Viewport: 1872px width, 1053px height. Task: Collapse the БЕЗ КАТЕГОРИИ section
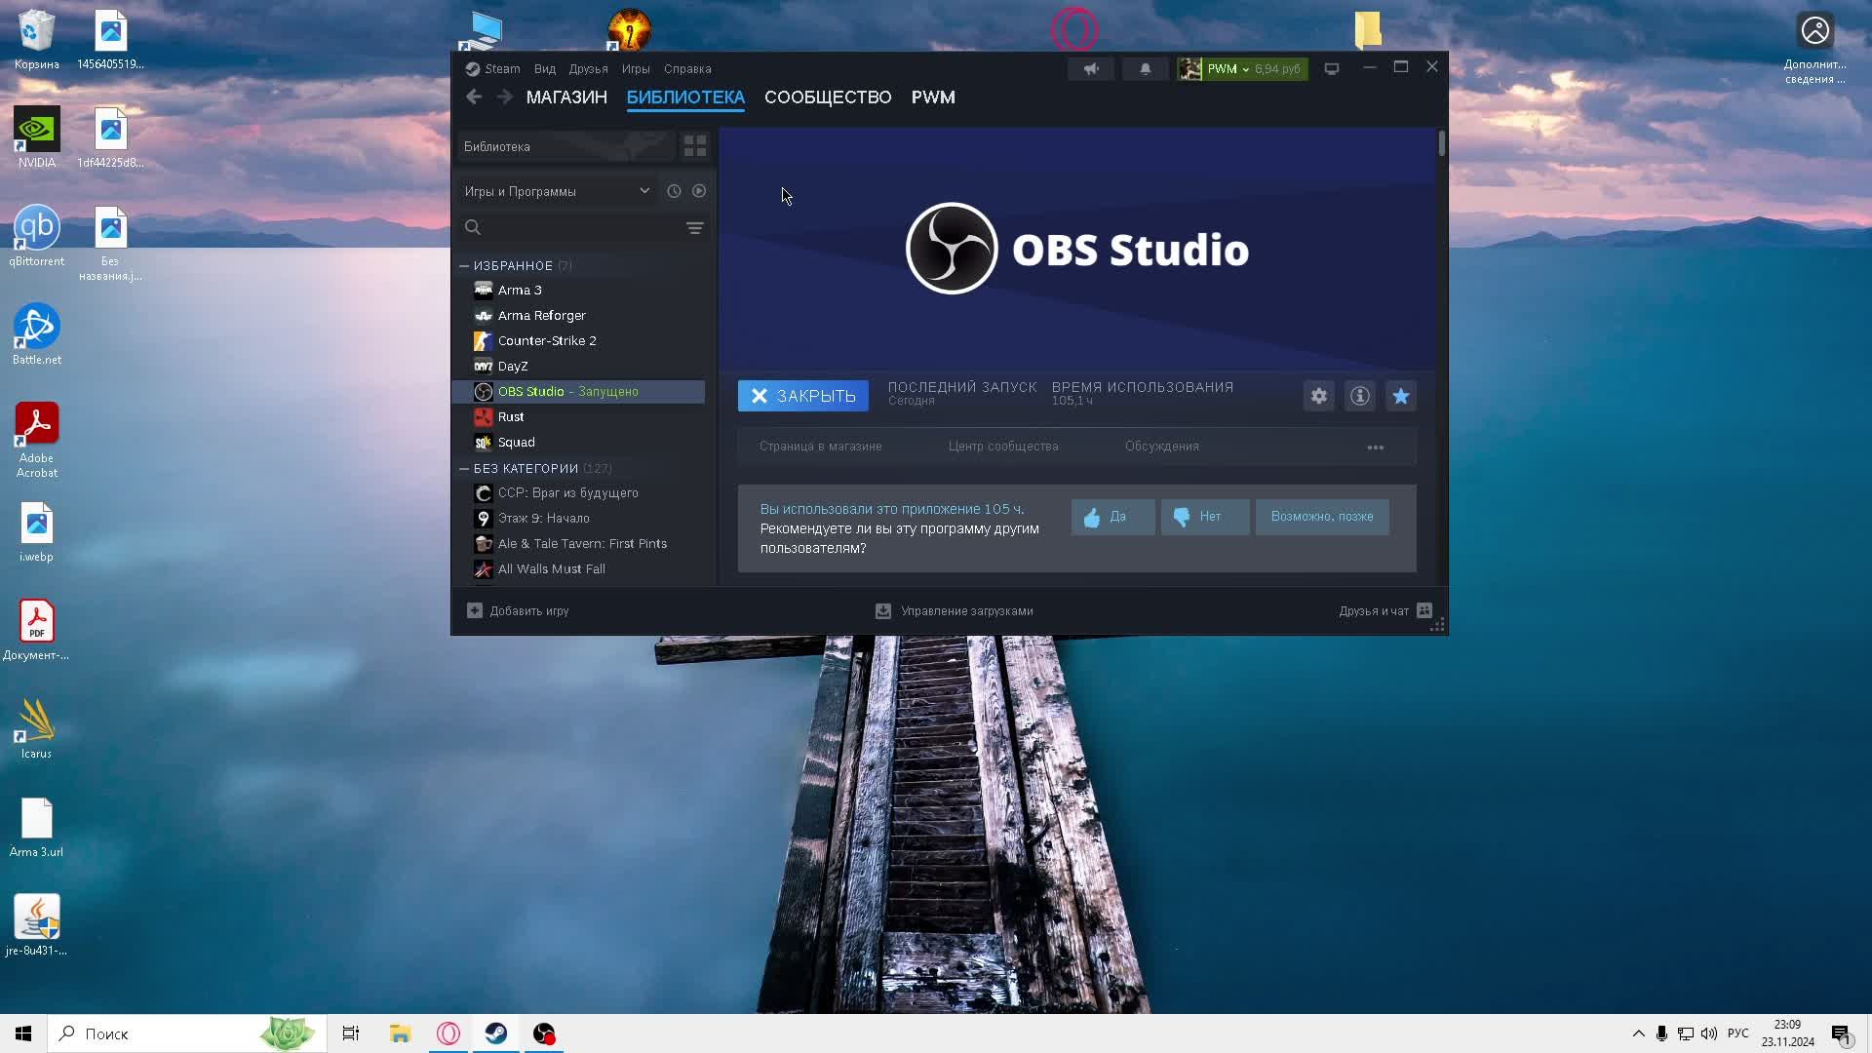[465, 469]
